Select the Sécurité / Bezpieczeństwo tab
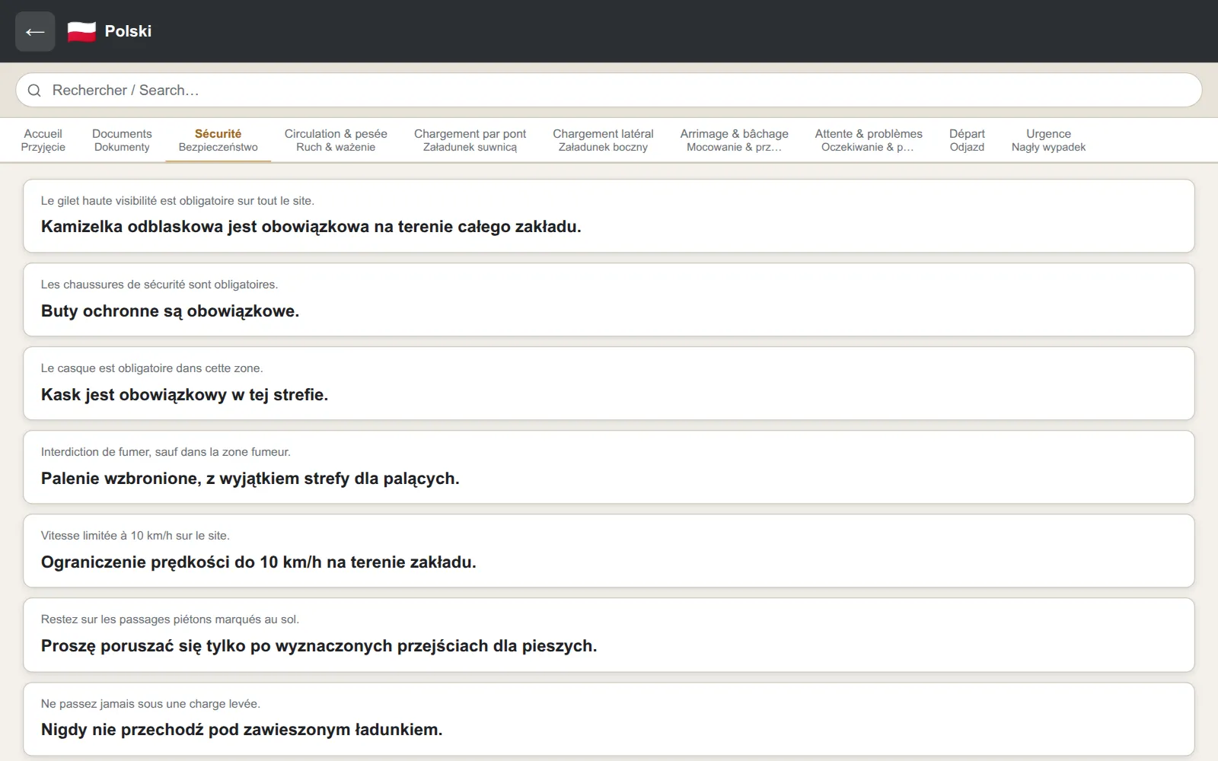 click(x=218, y=140)
